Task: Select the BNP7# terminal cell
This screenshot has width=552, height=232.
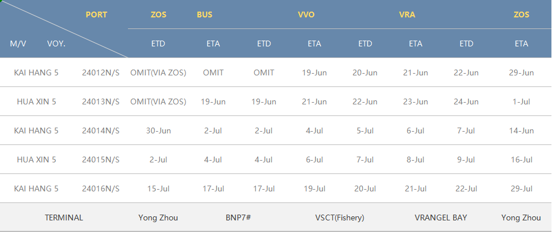Action: (238, 217)
